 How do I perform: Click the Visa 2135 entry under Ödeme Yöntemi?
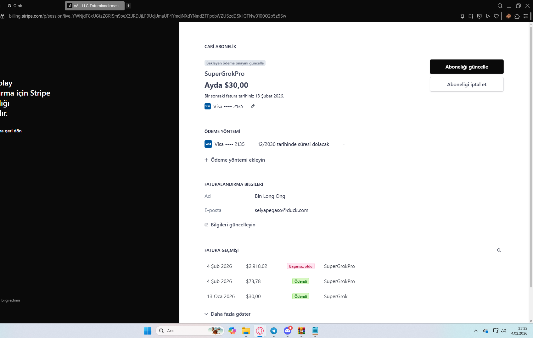225,144
